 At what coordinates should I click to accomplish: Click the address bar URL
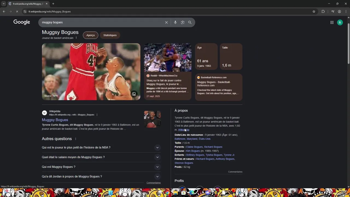(x=50, y=11)
